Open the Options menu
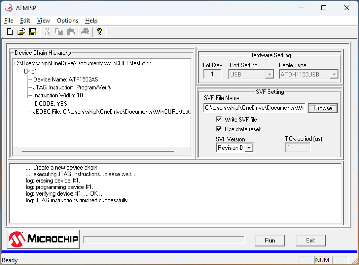The height and width of the screenshot is (265, 359). 68,21
